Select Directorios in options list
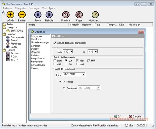The height and width of the screenshot is (129, 156). coord(36,39)
